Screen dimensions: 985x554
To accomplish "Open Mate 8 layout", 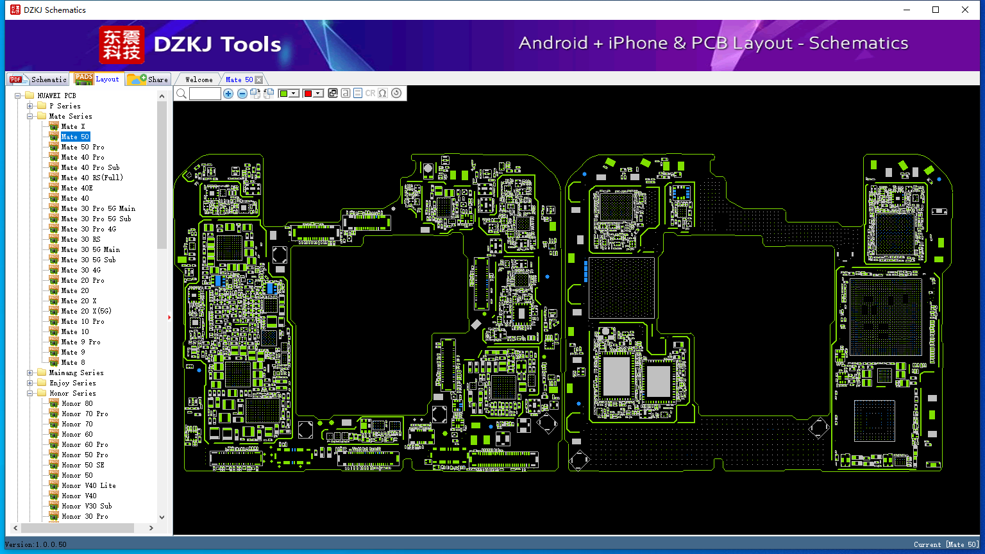I will click(x=73, y=362).
